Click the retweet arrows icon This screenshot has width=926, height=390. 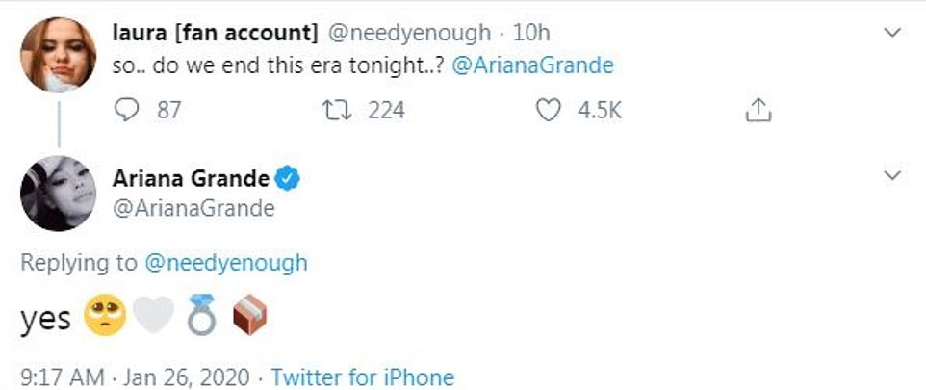334,111
